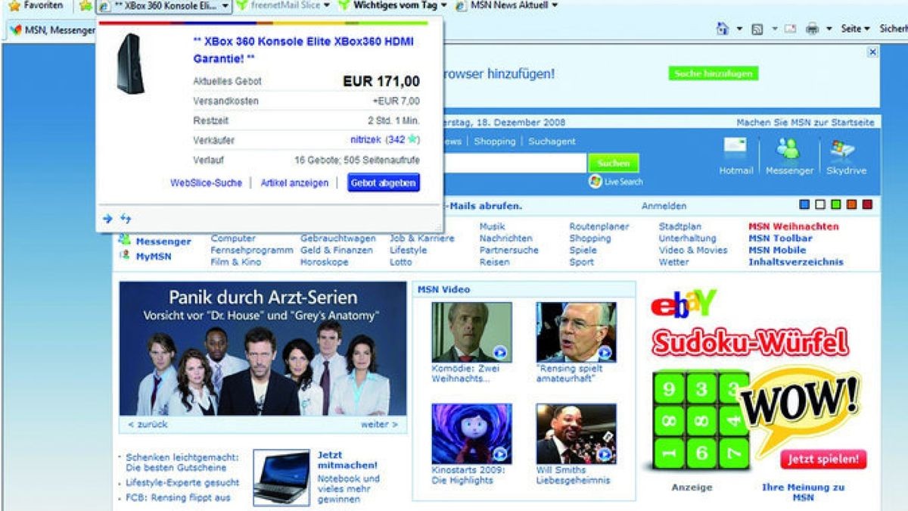Expand the XBox 360 Konsole WebSlice dropdown
908x511 pixels.
pos(225,6)
